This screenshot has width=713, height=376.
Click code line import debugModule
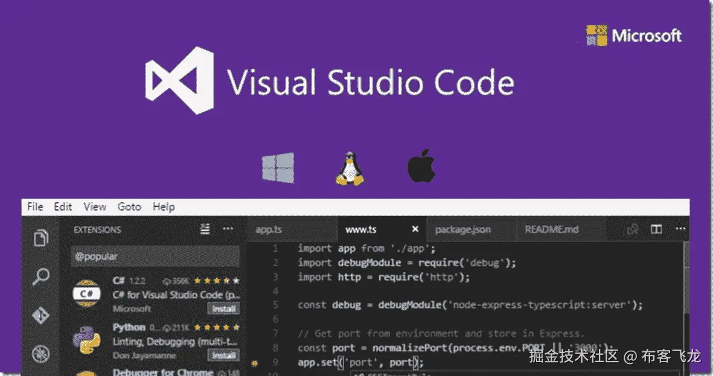pyautogui.click(x=407, y=263)
